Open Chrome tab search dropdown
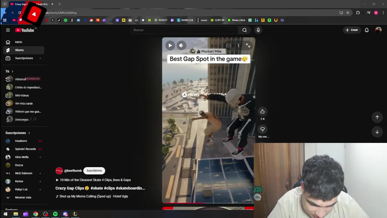Screen dimensions: 387x218 pyautogui.click(x=5, y=4)
